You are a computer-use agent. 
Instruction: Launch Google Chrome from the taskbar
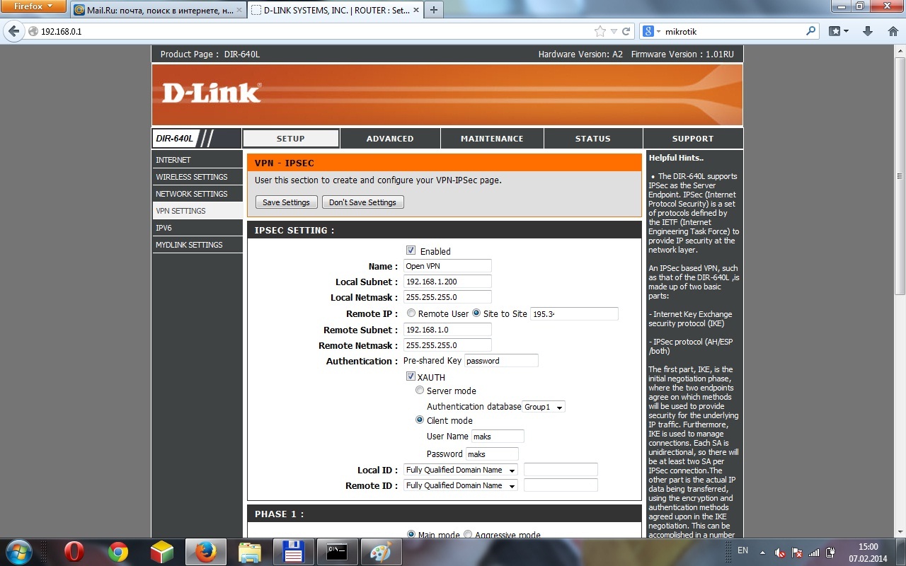(x=118, y=551)
